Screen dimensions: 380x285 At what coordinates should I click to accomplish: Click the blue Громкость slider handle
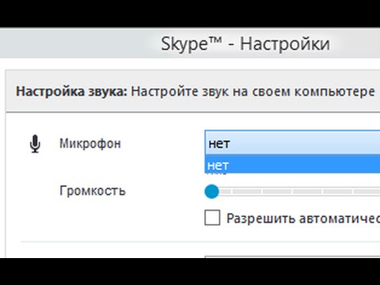(211, 192)
